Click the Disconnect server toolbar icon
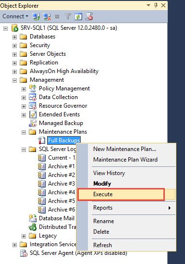 pos(47,16)
